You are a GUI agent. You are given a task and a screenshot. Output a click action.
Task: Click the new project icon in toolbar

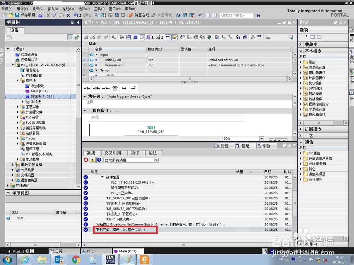tap(5, 15)
